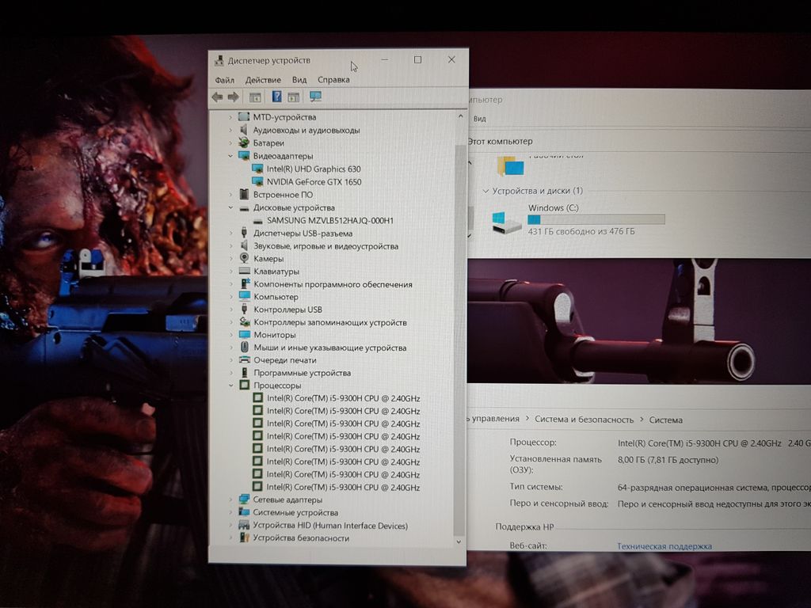Select Устройства HID (Human Interface Devices) row
The image size is (811, 608).
pos(330,526)
